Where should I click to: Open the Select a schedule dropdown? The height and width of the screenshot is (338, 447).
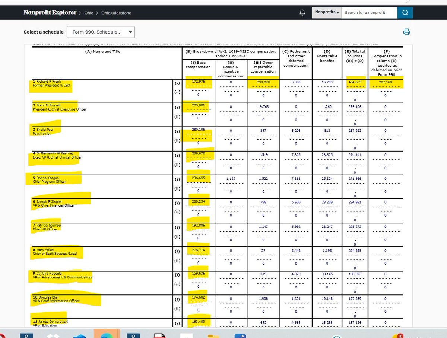101,32
